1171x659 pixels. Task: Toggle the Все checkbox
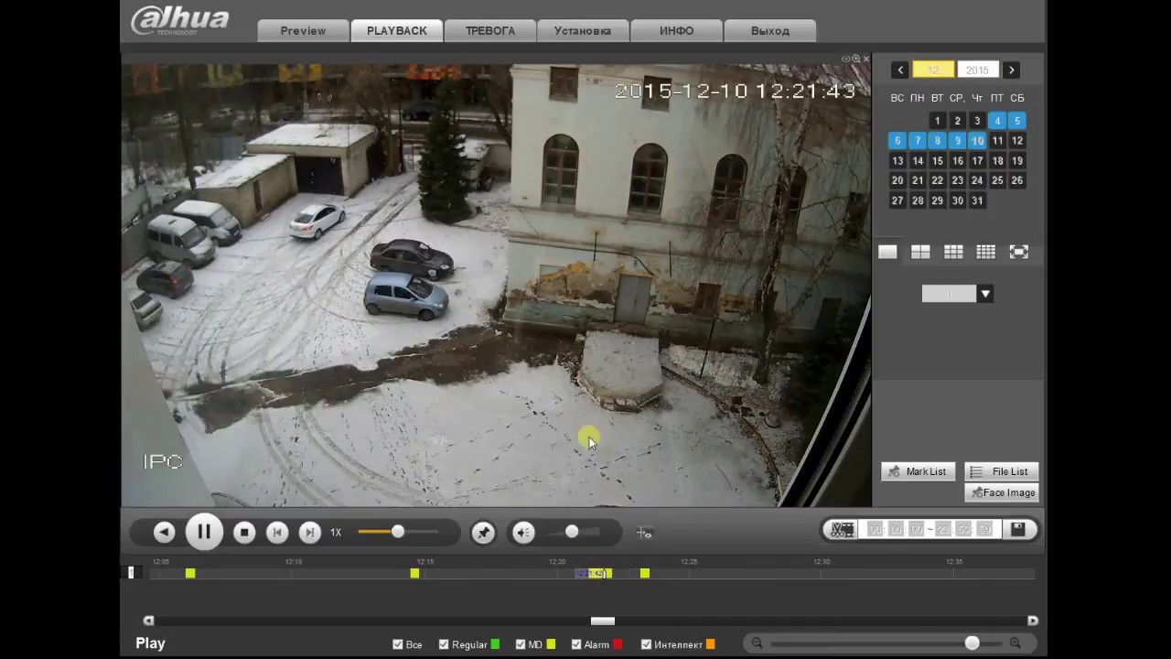[x=397, y=644]
